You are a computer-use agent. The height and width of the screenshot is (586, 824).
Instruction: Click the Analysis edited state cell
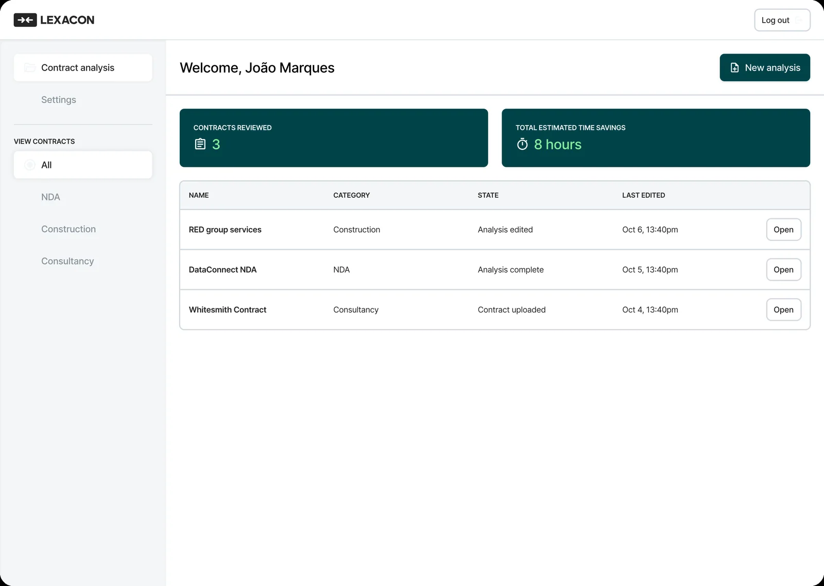(x=505, y=230)
